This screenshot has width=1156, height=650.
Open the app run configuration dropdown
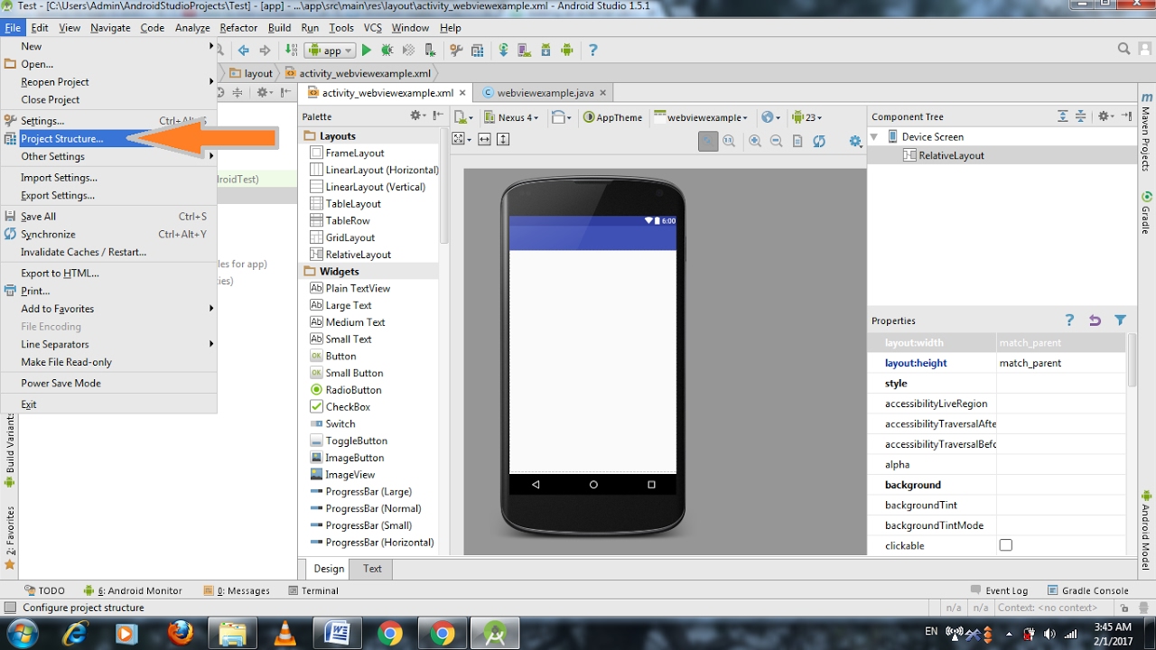point(330,51)
